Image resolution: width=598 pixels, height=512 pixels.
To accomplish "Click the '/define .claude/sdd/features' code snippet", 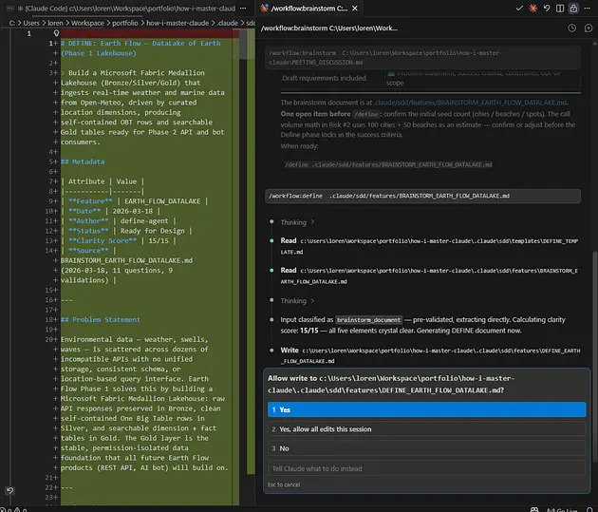I will (388, 164).
